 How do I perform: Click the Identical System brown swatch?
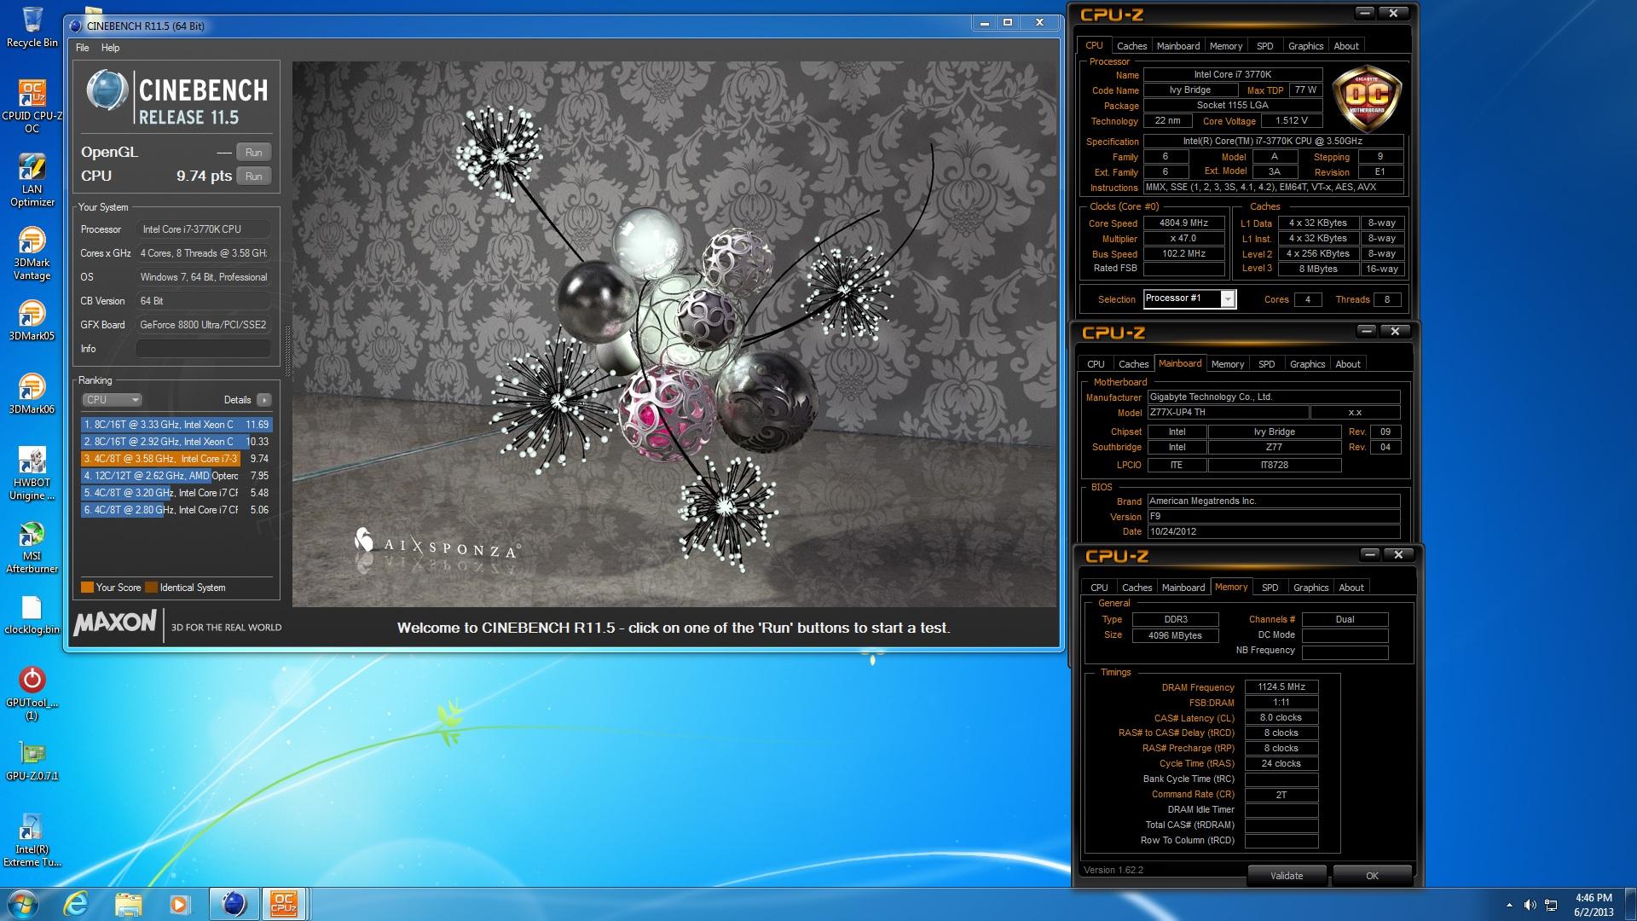click(151, 588)
